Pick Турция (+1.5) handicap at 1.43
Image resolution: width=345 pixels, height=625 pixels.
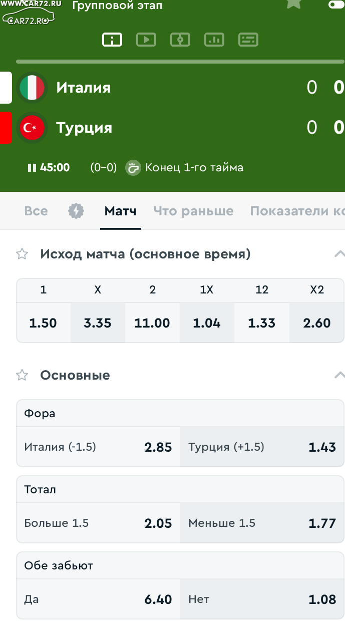click(262, 447)
